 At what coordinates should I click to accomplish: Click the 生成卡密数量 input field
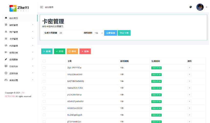pyautogui.click(x=70, y=33)
